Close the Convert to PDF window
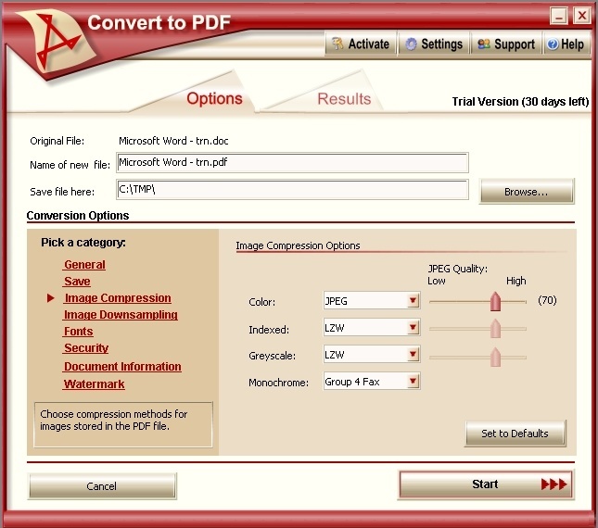The width and height of the screenshot is (598, 528). click(582, 16)
